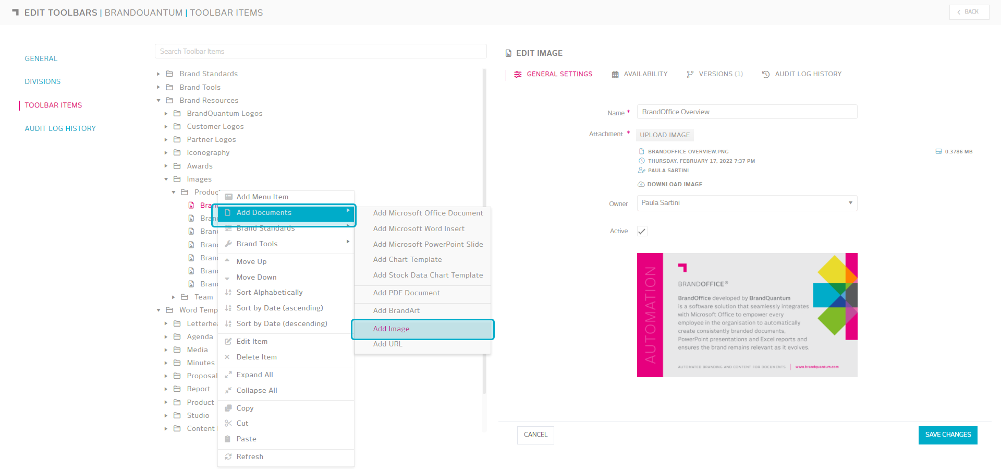
Task: Open the General sidebar link
Action: click(41, 58)
